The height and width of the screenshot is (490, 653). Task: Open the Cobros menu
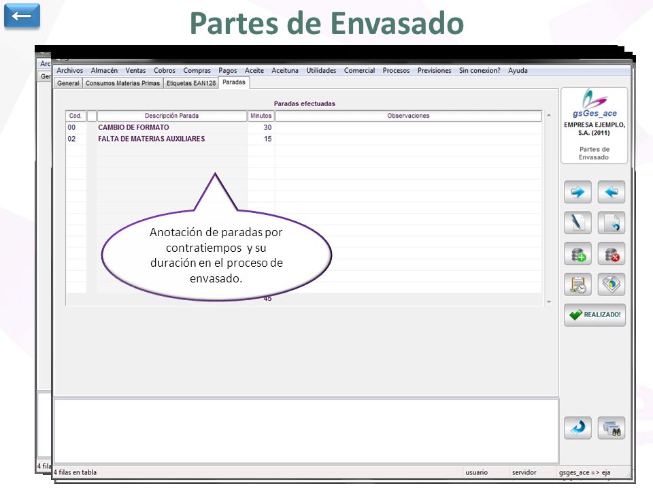click(164, 70)
